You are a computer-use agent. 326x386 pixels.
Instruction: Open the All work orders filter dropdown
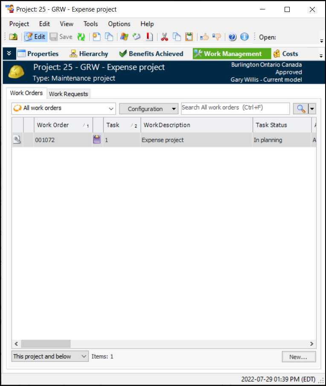pos(64,109)
